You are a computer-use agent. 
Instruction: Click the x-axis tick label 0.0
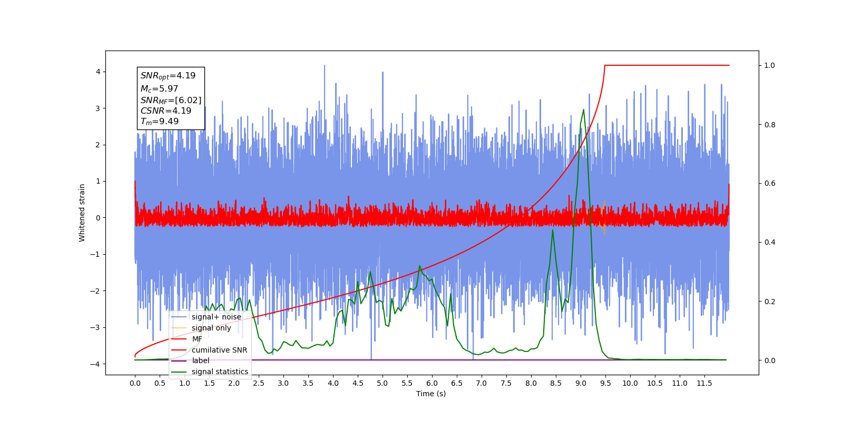135,383
